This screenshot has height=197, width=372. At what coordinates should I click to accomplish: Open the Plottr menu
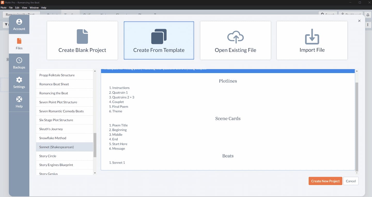tap(3, 8)
